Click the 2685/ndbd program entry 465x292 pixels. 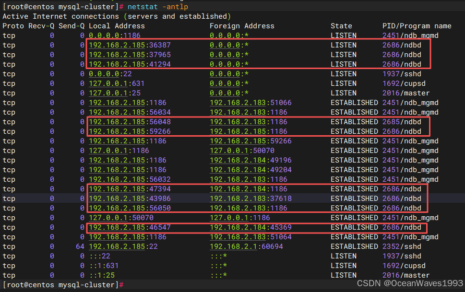tap(402, 122)
